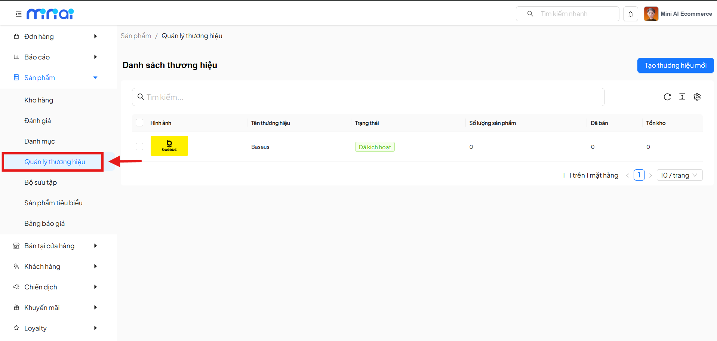Focus the brand list Tìm kiếm field
Screen dimensions: 717x341
tap(368, 97)
